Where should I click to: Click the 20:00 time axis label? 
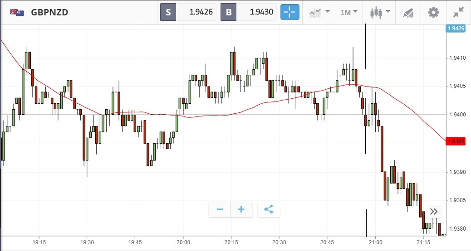tap(183, 242)
